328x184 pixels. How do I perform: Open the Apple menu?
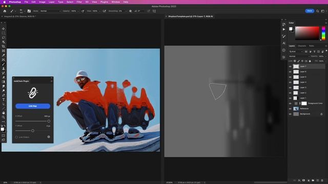4,2
